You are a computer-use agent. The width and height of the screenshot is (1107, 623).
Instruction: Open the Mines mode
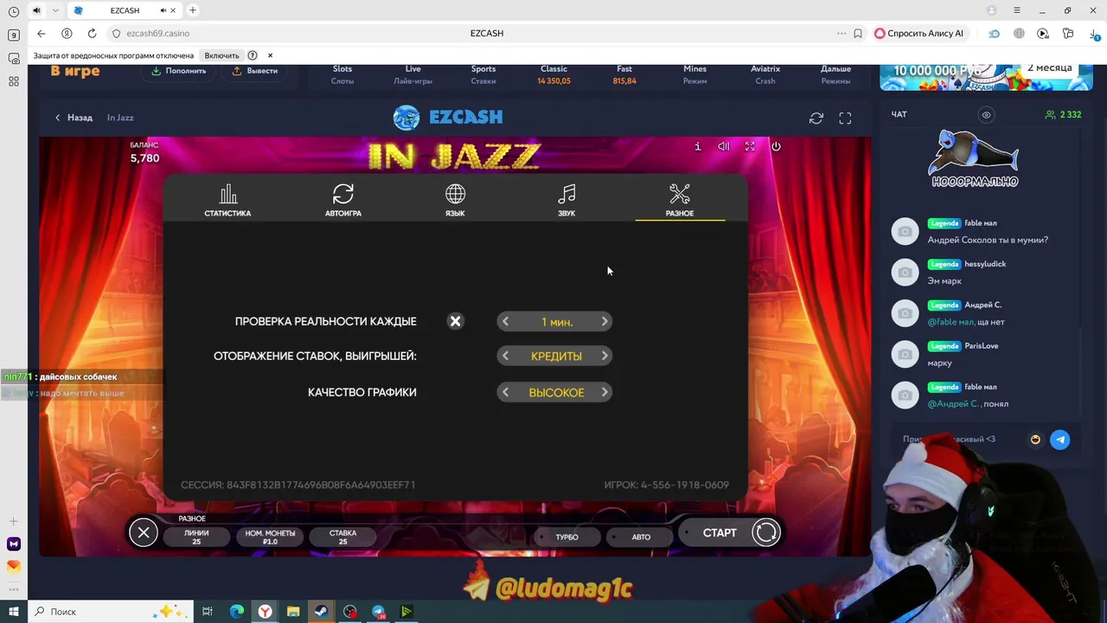[694, 74]
